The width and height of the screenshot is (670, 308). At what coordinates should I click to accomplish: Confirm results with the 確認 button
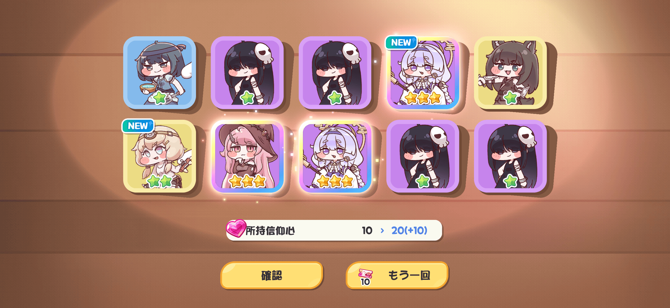click(x=272, y=275)
